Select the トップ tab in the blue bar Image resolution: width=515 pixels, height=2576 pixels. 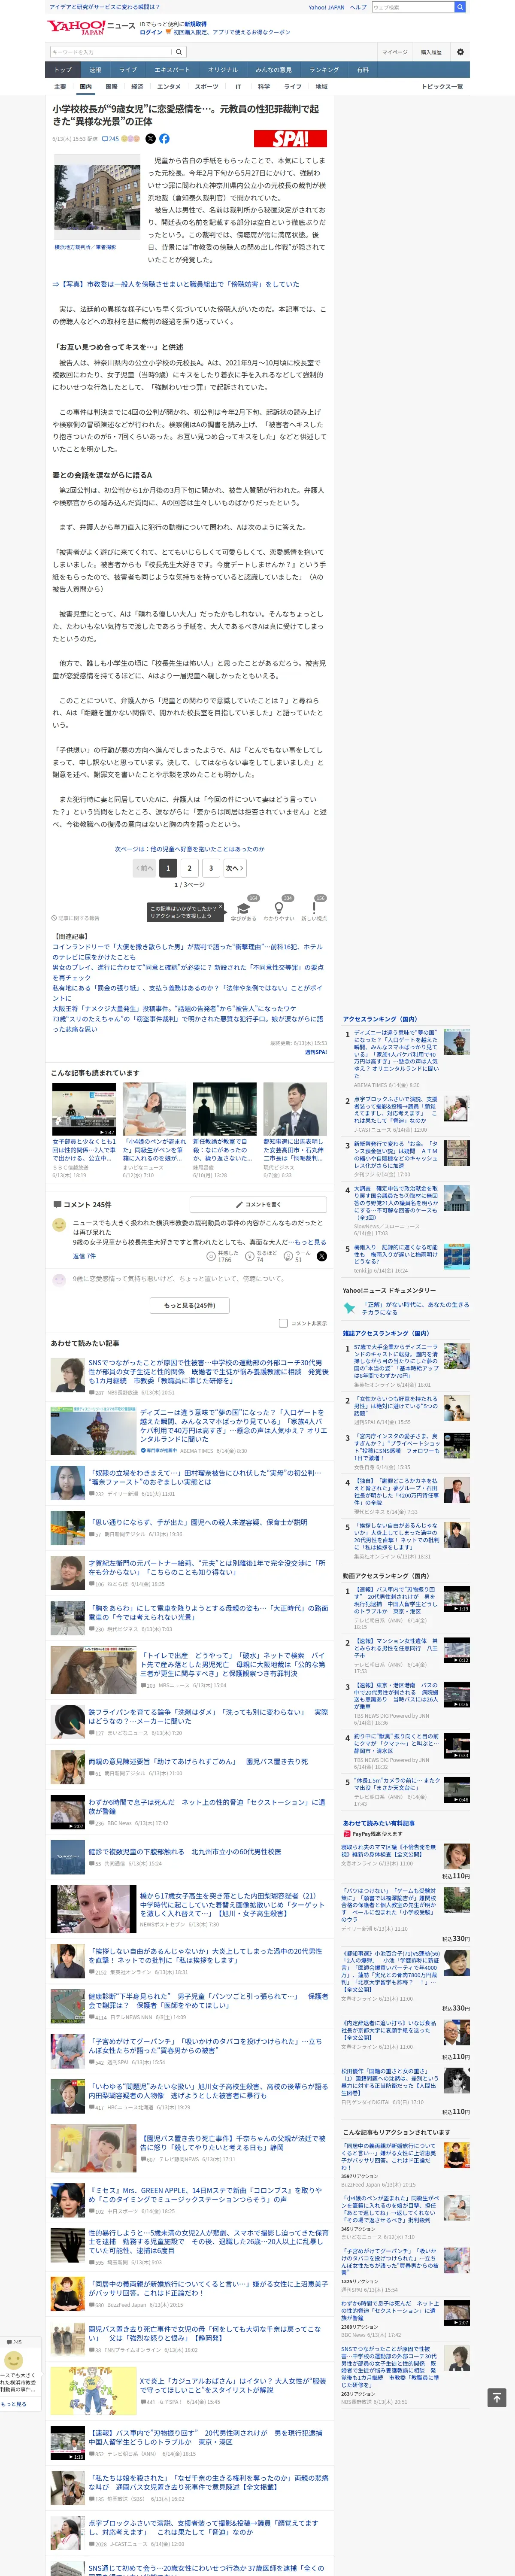pos(63,70)
